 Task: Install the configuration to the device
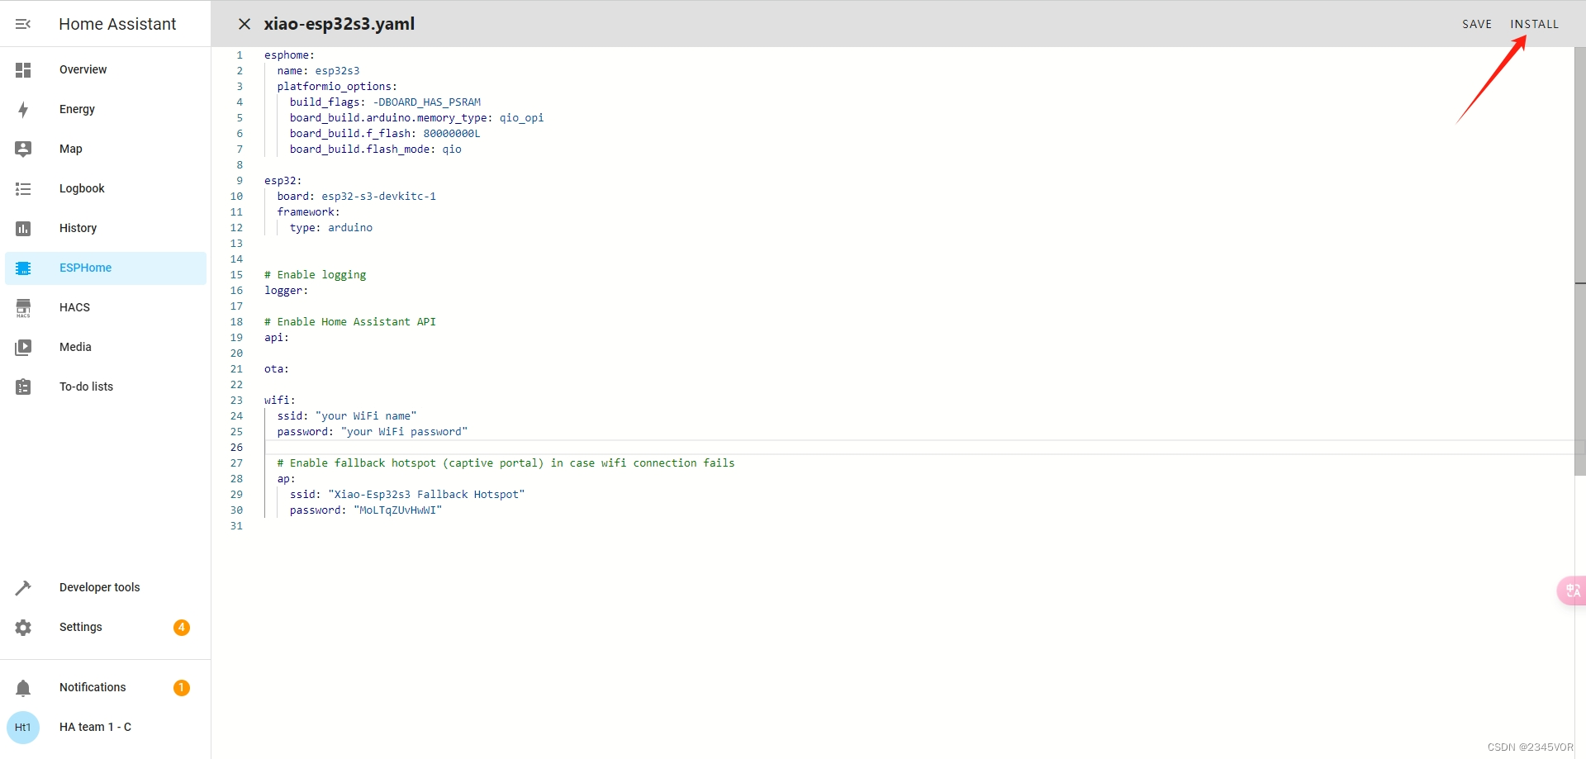tap(1535, 24)
